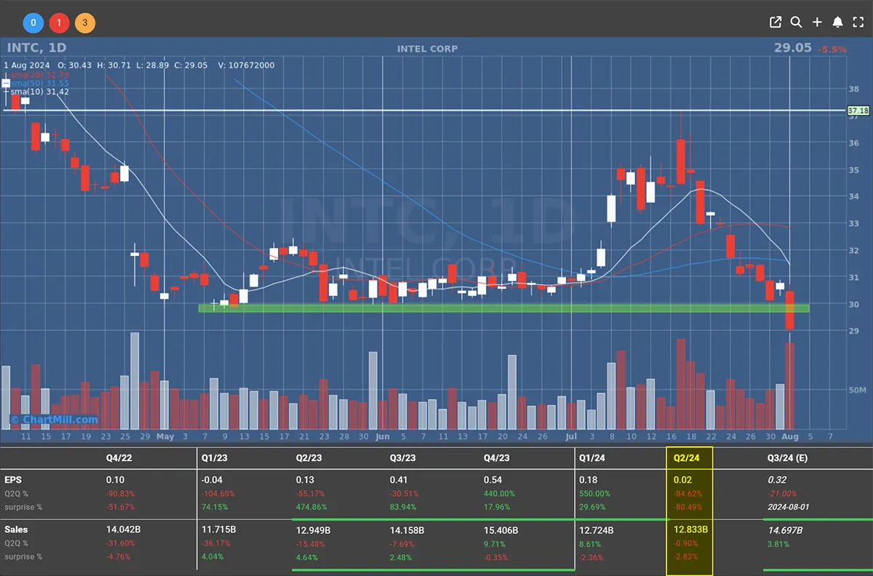Select the Q3/23 column header
The image size is (873, 576).
(403, 459)
